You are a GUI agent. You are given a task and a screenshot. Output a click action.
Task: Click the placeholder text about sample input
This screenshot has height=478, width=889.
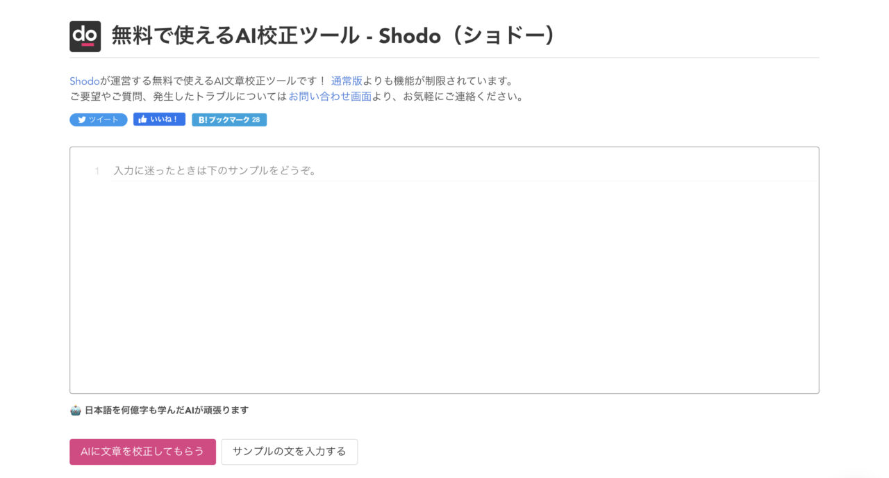click(x=214, y=170)
